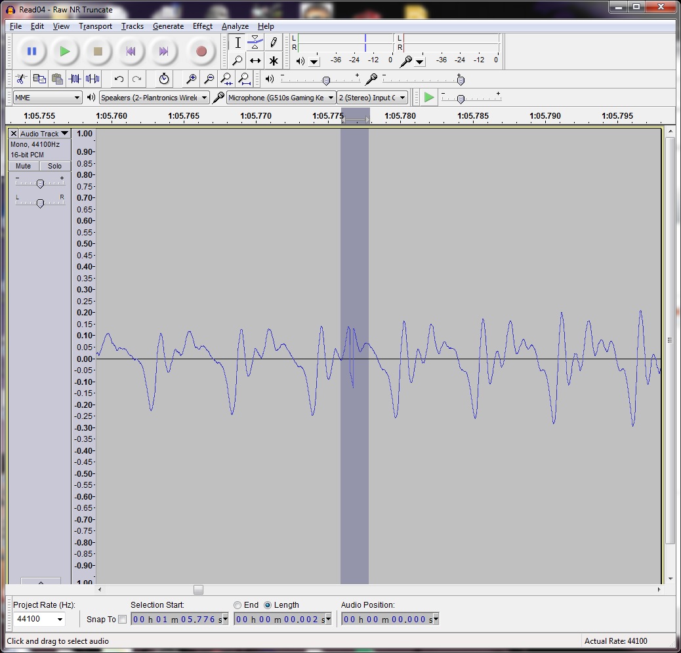Undo the last action
This screenshot has width=681, height=653.
point(119,79)
